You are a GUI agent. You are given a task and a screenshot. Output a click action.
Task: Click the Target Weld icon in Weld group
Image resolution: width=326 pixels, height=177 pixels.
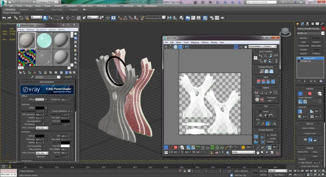[257, 100]
